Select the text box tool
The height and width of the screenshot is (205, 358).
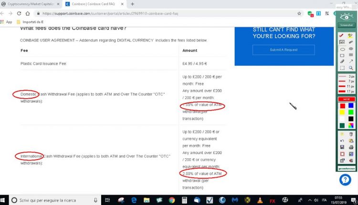pos(342,42)
